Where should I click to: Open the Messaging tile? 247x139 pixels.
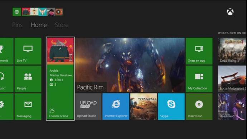[x=28, y=107]
